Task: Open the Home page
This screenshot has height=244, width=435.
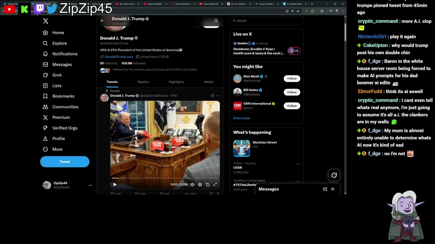Action: point(54,33)
